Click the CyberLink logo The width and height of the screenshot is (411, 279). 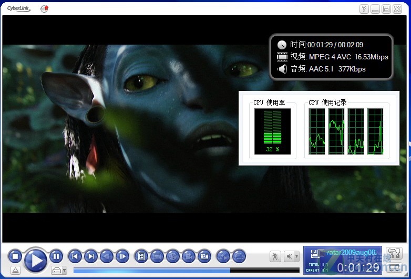(18, 8)
